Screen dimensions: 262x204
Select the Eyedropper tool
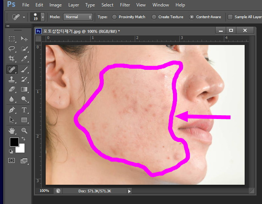click(x=24, y=58)
